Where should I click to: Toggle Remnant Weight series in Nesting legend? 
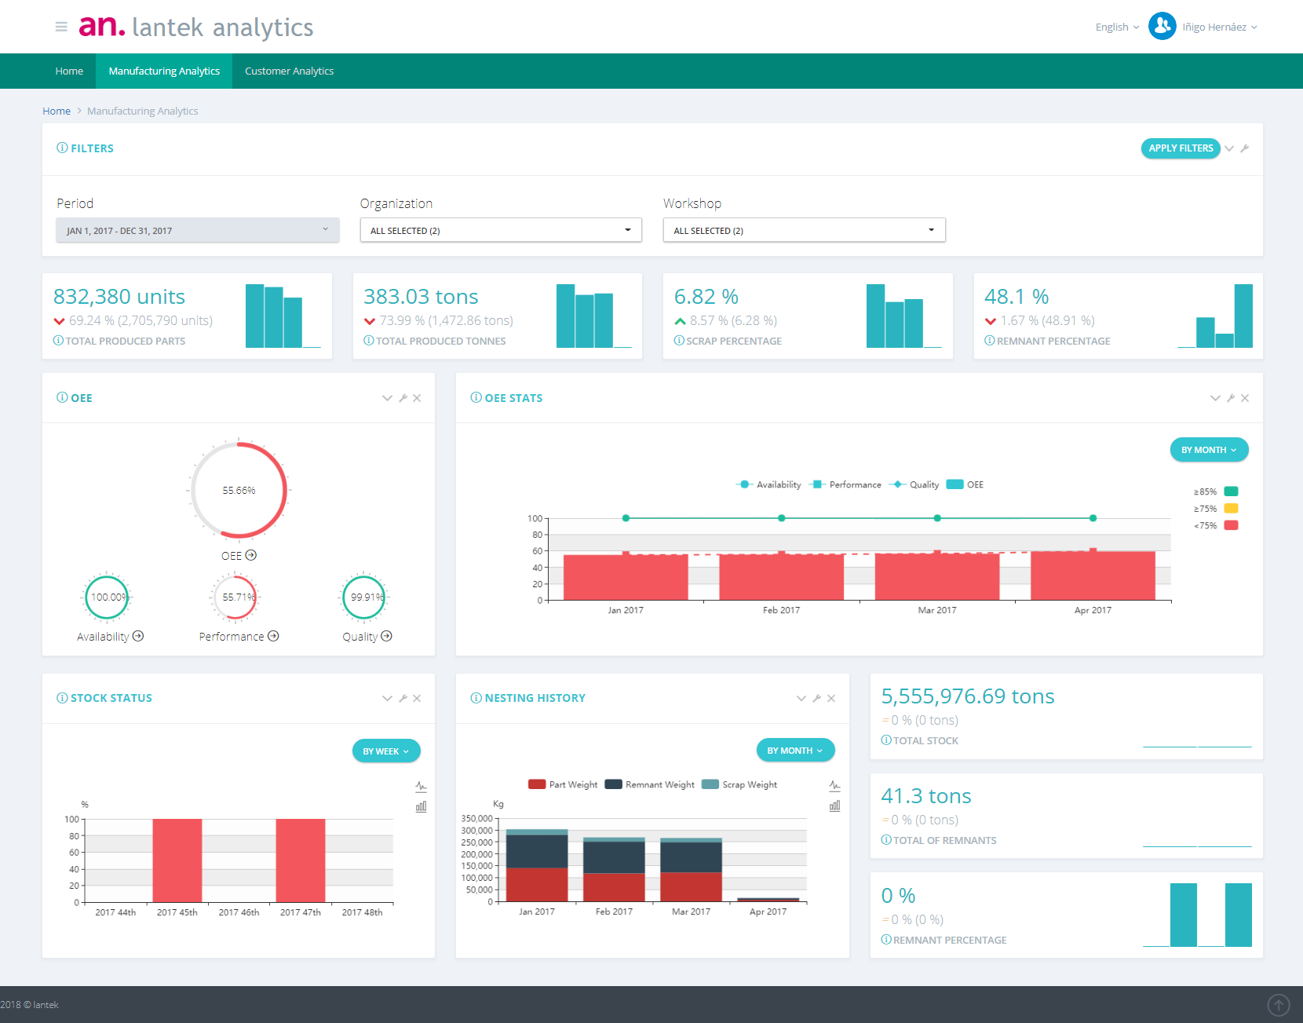pyautogui.click(x=650, y=784)
